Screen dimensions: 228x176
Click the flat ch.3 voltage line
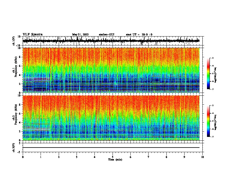coord(111,148)
